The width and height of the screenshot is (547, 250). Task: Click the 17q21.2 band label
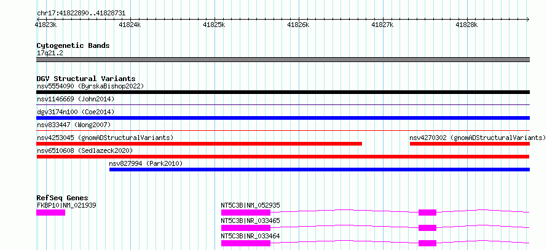click(50, 53)
